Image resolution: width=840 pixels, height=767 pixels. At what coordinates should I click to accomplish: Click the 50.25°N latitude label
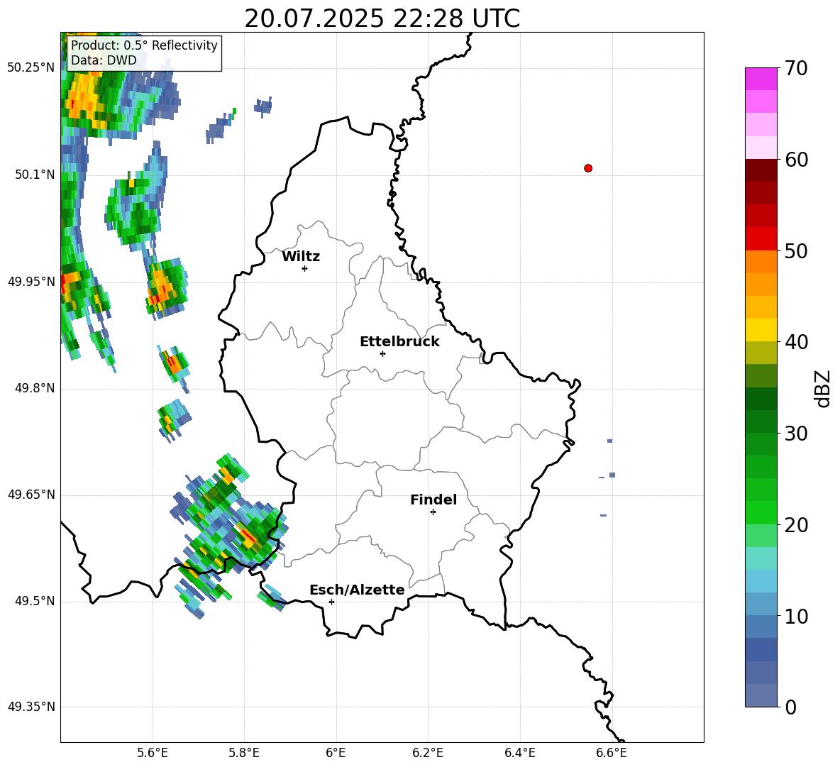click(x=31, y=68)
